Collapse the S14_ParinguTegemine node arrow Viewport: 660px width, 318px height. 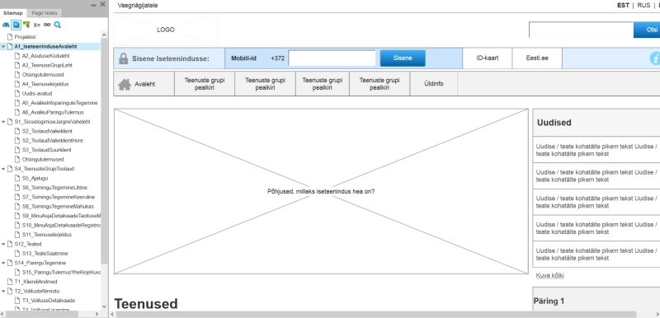click(x=4, y=263)
